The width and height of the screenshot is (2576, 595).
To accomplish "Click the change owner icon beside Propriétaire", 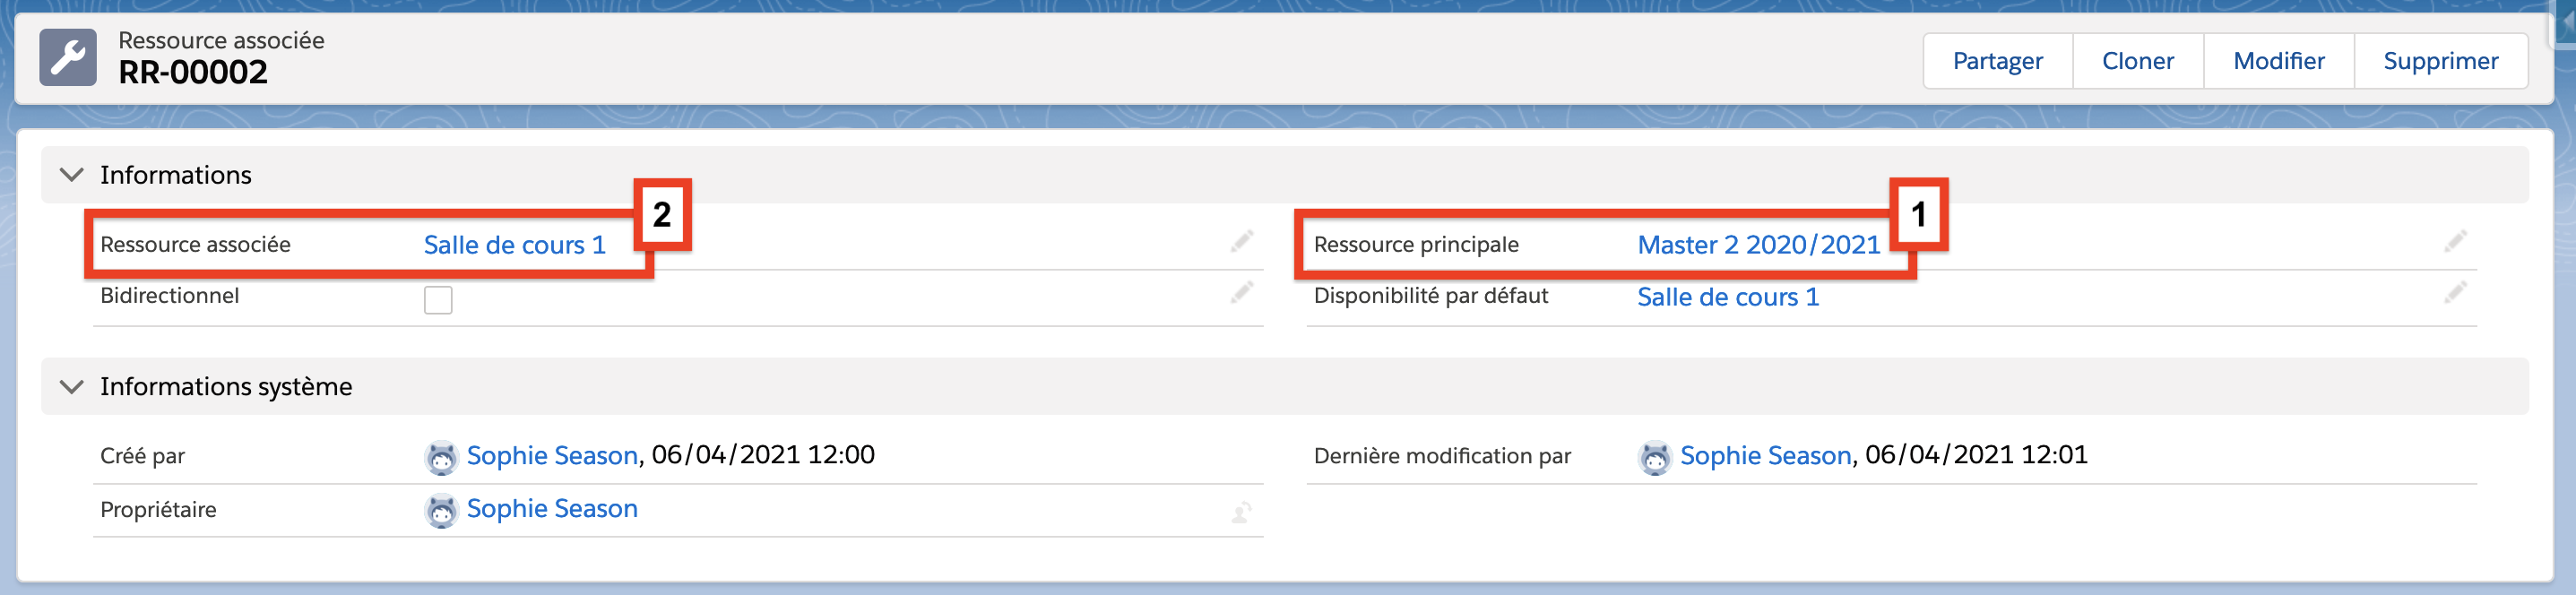I will 1242,511.
